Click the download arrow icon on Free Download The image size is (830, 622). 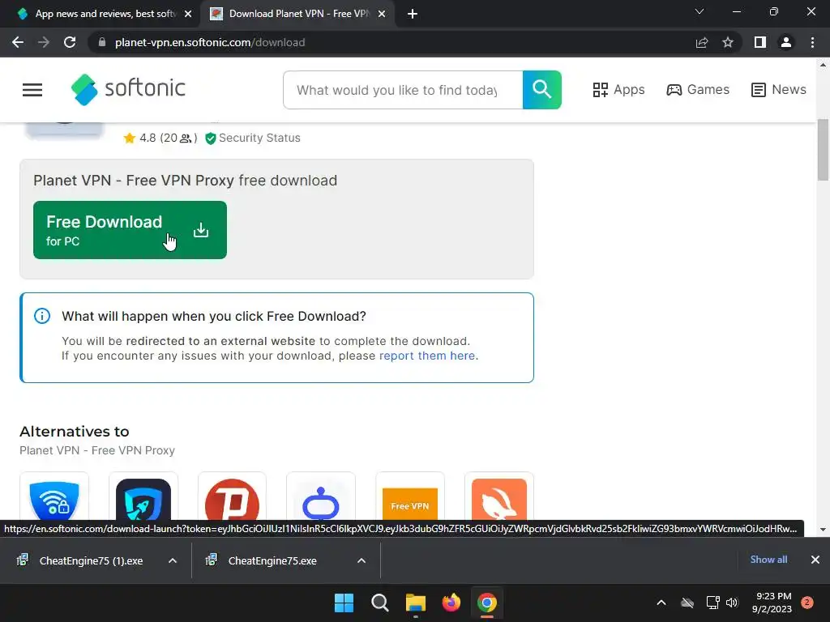pyautogui.click(x=201, y=230)
